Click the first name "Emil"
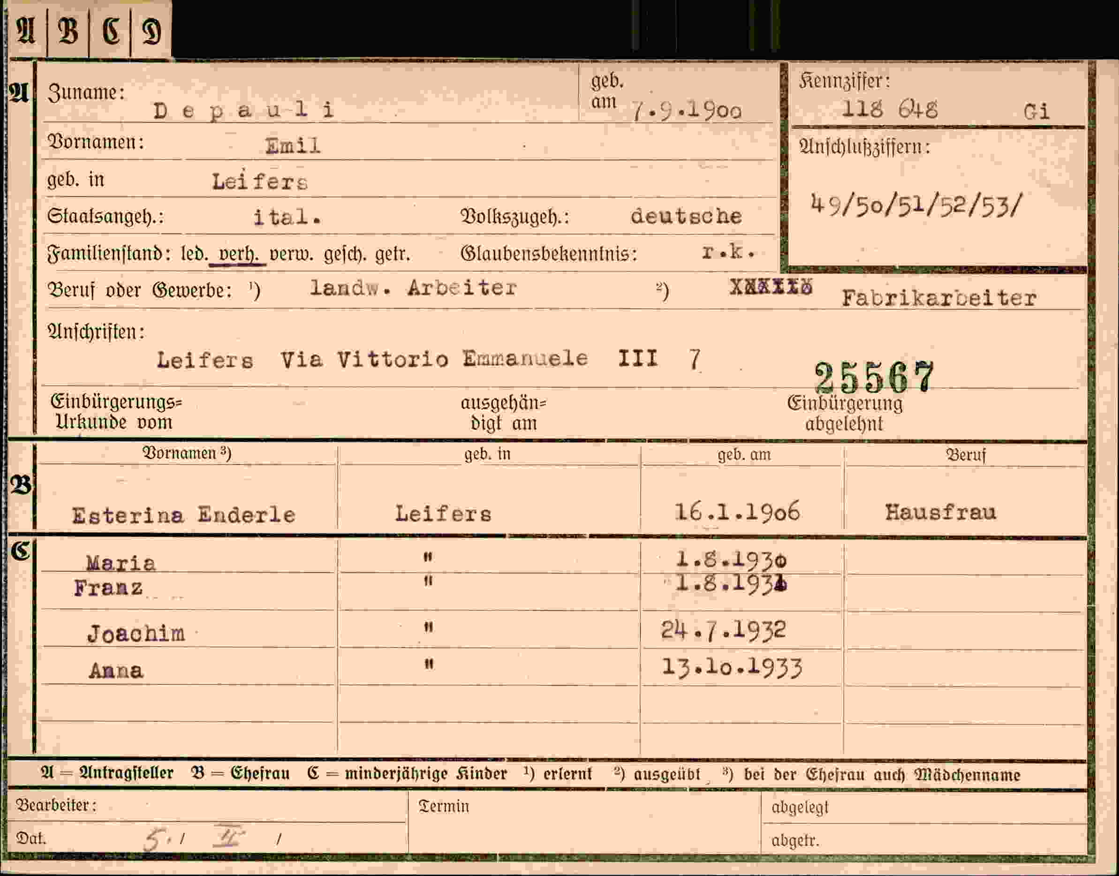The width and height of the screenshot is (1119, 876). (293, 146)
